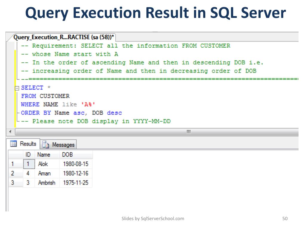
Task: Click the ID cell in Alok's row
Action: (x=29, y=164)
